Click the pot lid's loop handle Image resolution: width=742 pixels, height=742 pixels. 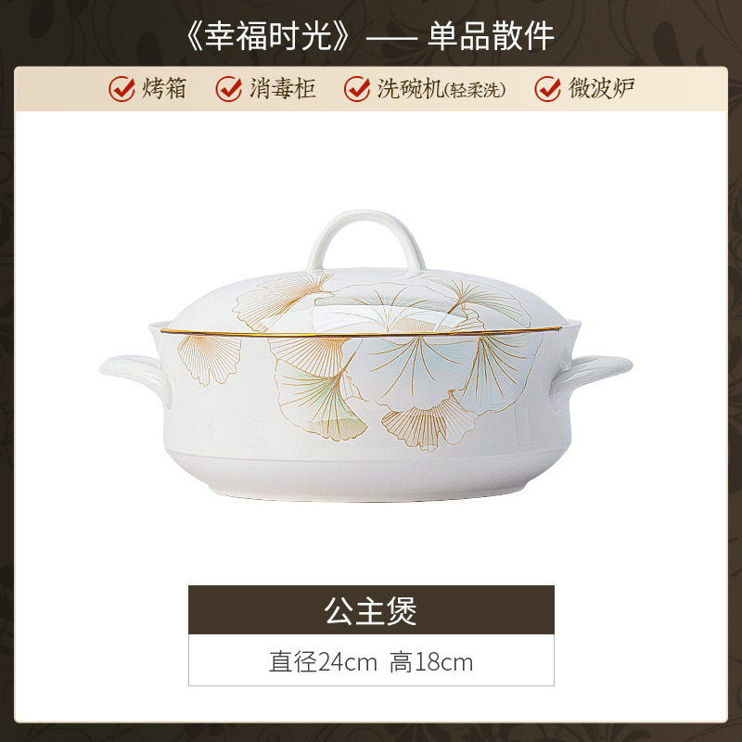365,242
